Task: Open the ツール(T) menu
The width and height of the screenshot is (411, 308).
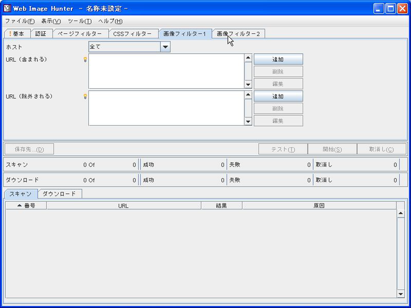Action: [x=80, y=21]
